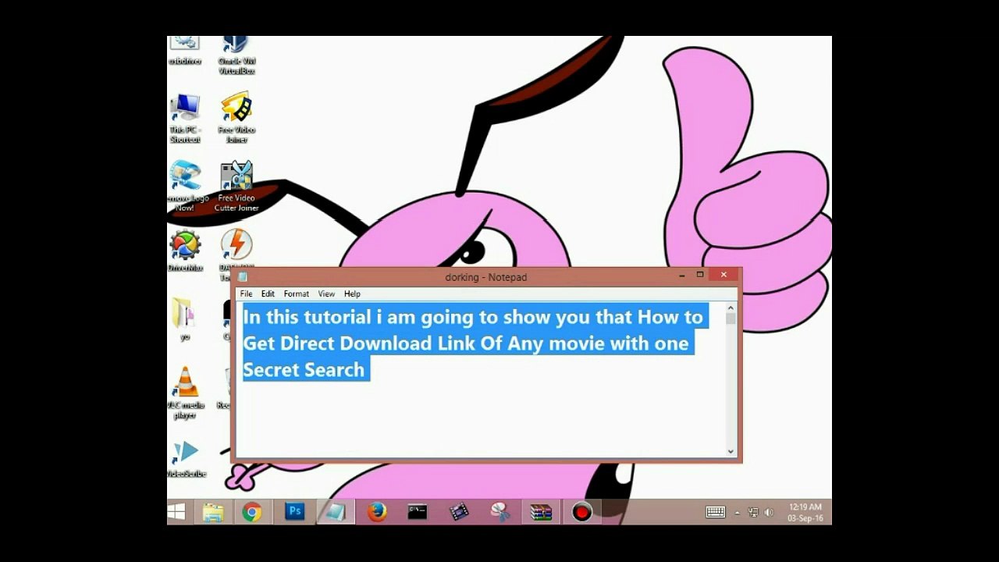Open the touch keyboard from the tray

[x=716, y=512]
